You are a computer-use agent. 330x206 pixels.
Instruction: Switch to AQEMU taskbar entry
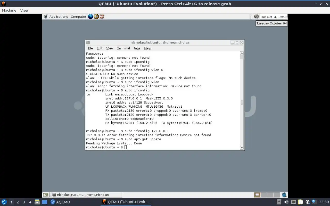pyautogui.click(x=60, y=202)
